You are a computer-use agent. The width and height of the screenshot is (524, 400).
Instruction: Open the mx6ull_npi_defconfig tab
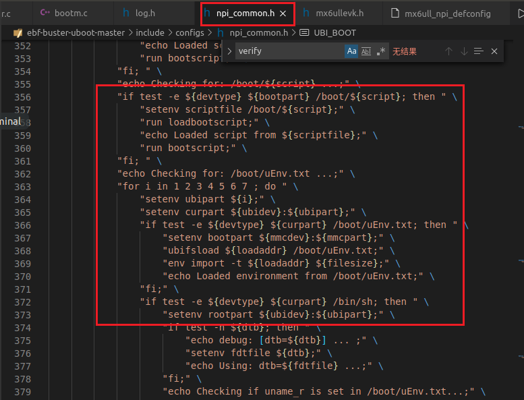pos(456,13)
